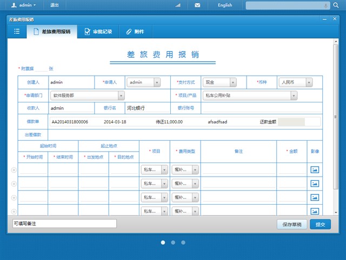346x260 pixels.
Task: Click the plus icon on second expense row
Action: click(x=14, y=184)
